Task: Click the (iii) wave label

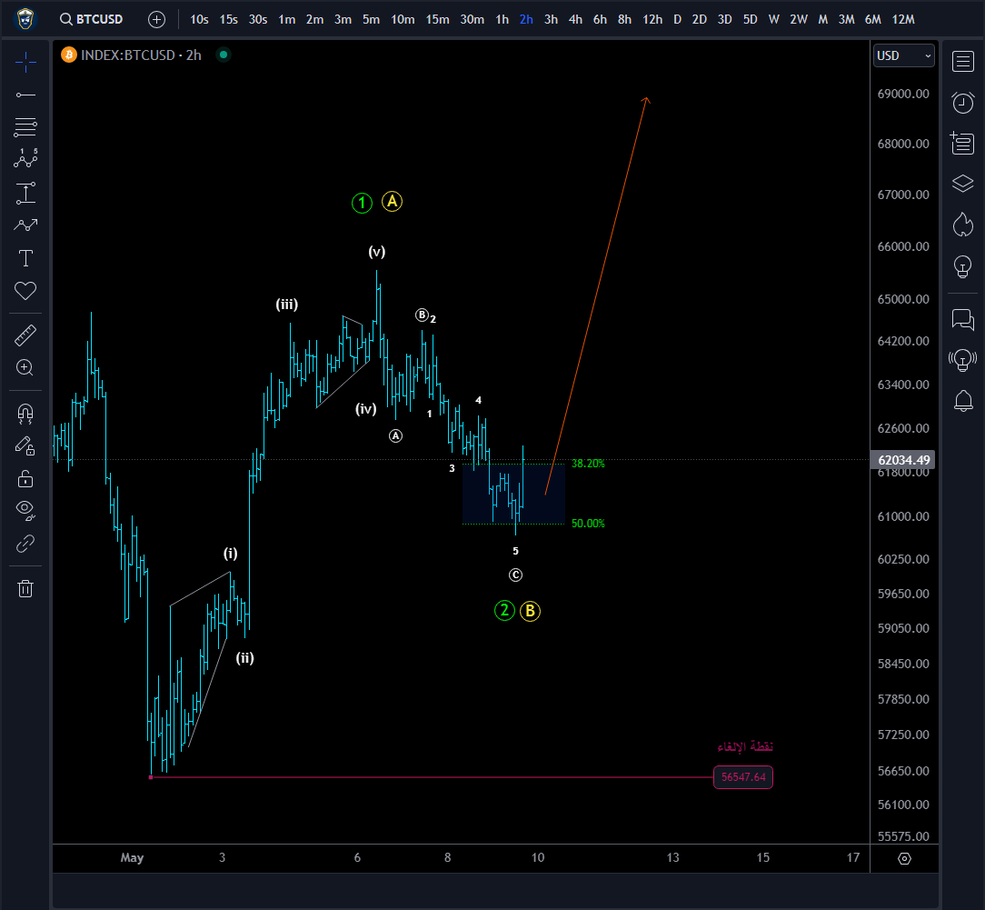Action: [287, 305]
